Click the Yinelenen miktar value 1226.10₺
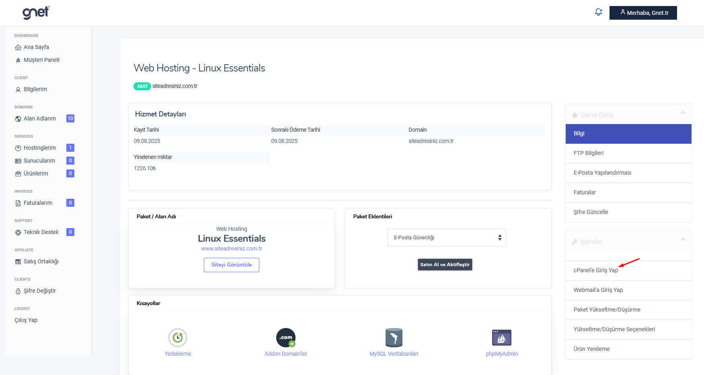704x375 pixels. tap(145, 169)
